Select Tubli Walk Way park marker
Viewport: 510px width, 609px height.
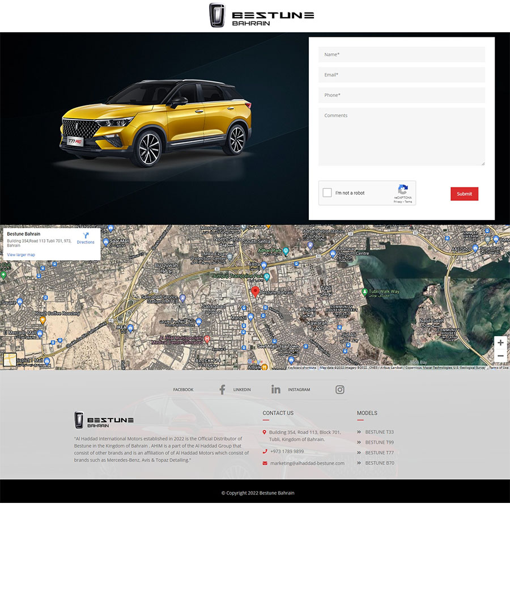pyautogui.click(x=364, y=291)
